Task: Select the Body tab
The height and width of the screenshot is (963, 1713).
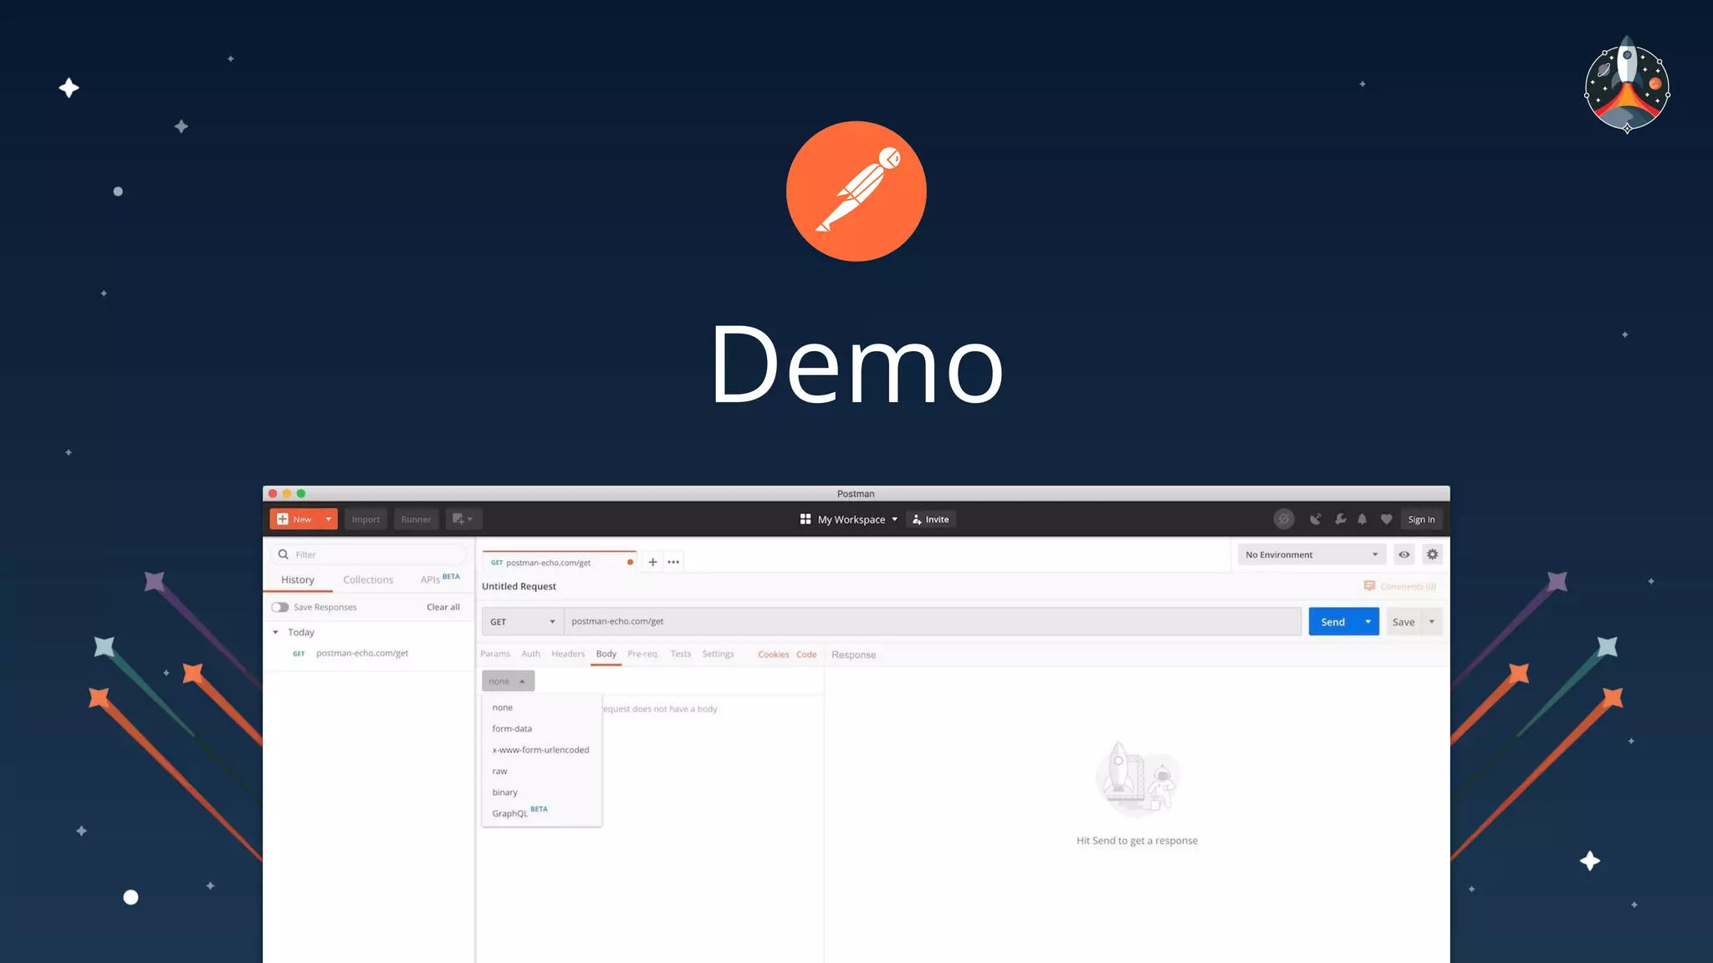Action: click(606, 654)
